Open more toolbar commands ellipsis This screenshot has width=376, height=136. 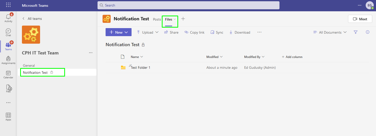coord(259,32)
